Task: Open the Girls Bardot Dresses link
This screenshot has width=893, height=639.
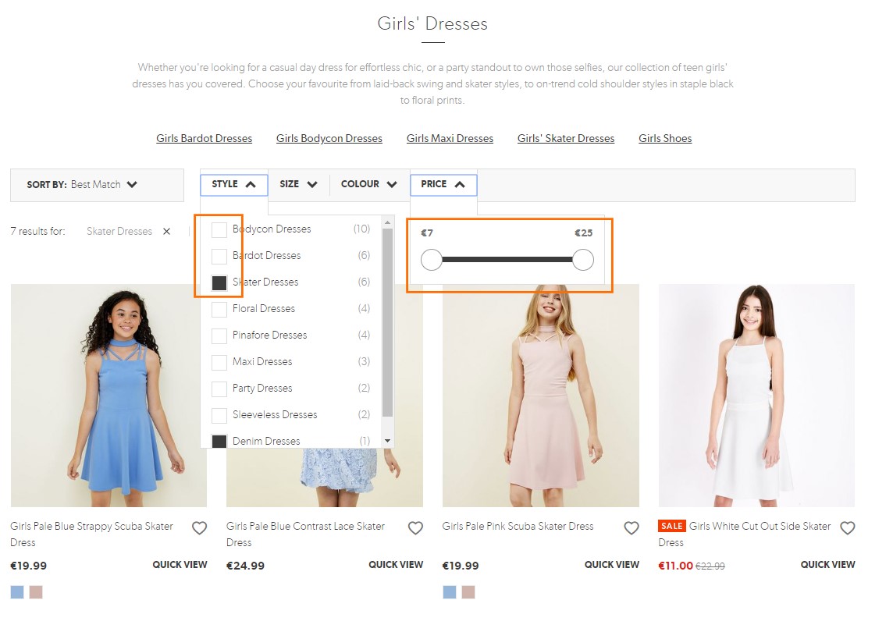Action: pyautogui.click(x=205, y=138)
